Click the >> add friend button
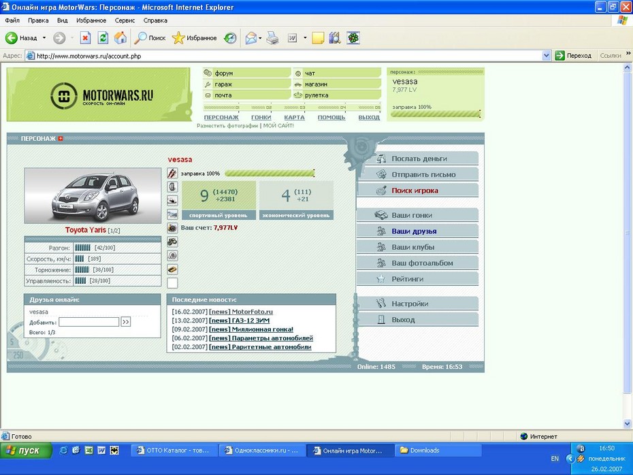 125,322
